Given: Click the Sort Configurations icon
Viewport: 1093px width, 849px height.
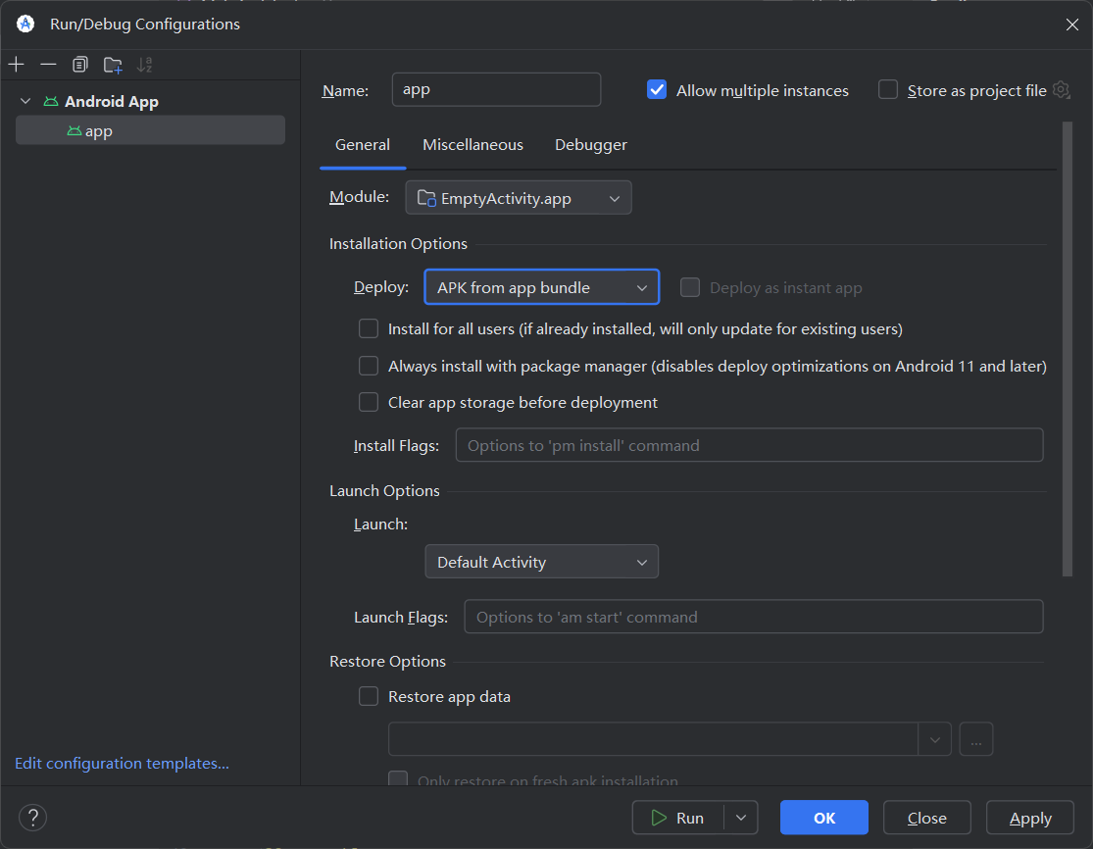Looking at the screenshot, I should [145, 65].
